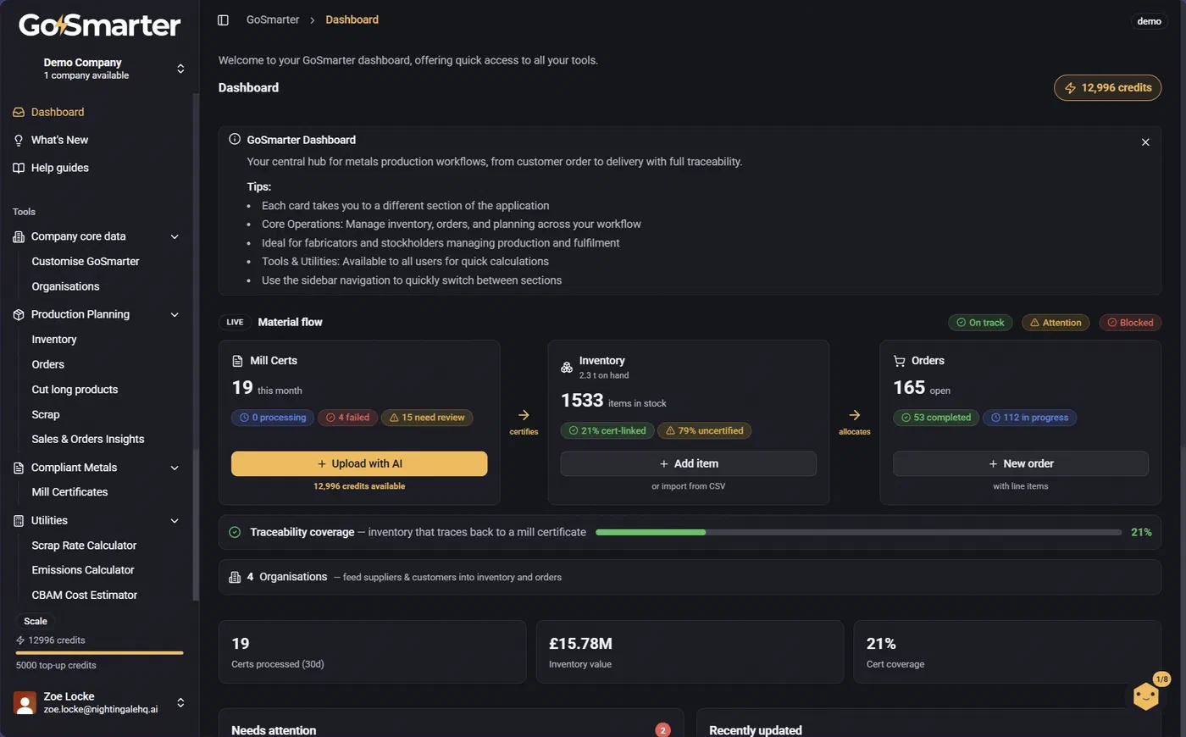Click the allocates arrow icon

tap(854, 415)
